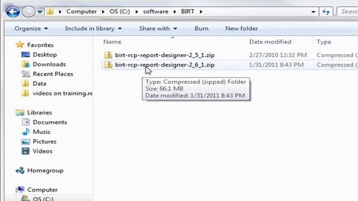The width and height of the screenshot is (358, 201).
Task: Expand arrow after OS (C:) in breadcrumb
Action: click(x=136, y=12)
